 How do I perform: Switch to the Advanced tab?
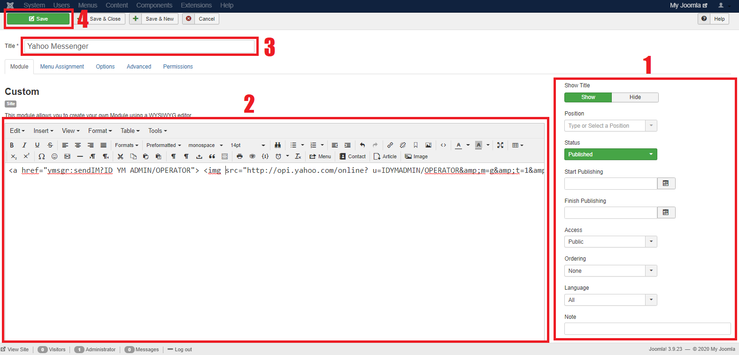139,67
